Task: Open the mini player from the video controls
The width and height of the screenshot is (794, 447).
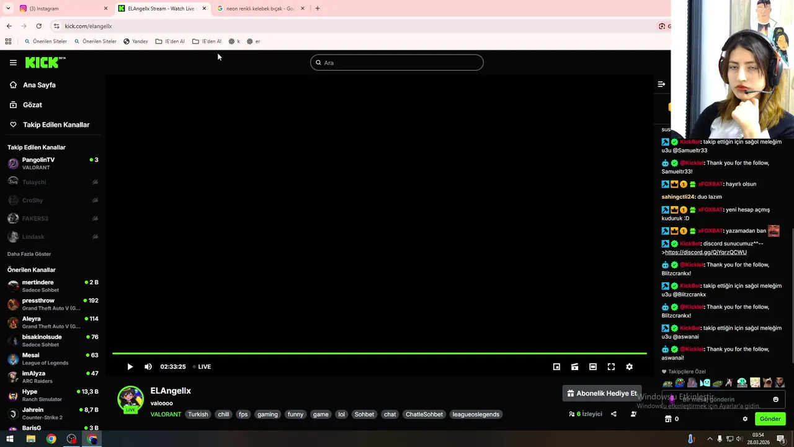Action: pos(556,367)
